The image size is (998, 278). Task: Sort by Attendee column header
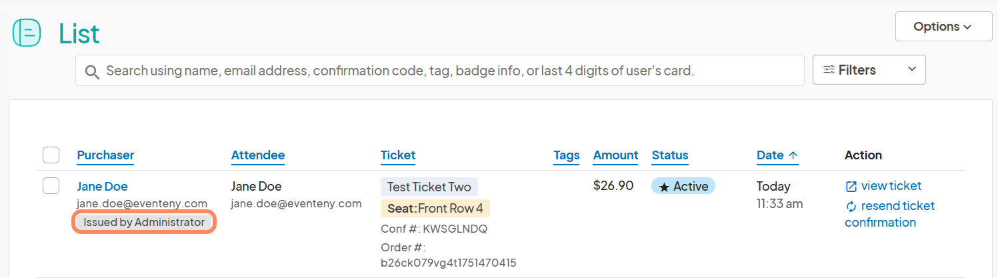(x=258, y=155)
